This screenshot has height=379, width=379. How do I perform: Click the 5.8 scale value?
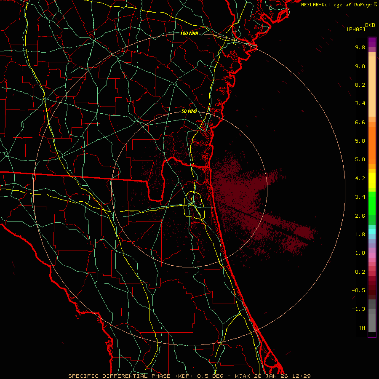point(360,141)
